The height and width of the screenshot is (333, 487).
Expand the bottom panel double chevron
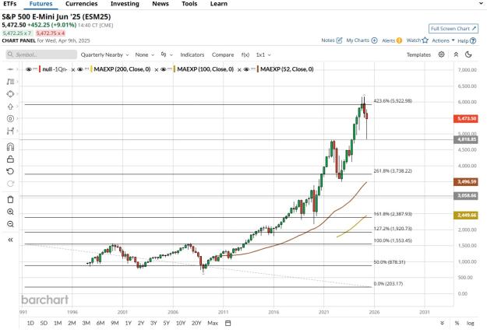click(442, 323)
